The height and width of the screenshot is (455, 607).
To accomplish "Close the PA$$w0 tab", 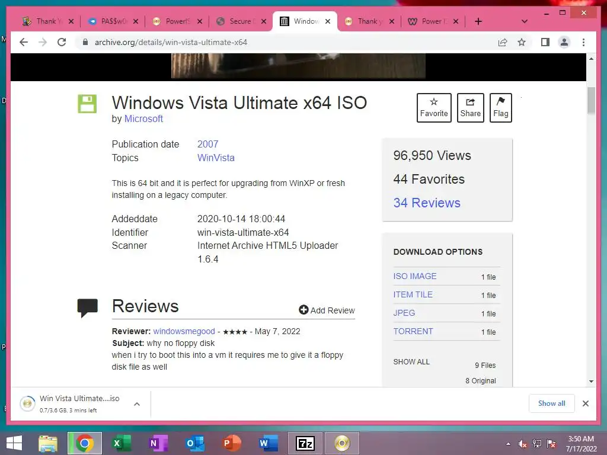I will 136,21.
